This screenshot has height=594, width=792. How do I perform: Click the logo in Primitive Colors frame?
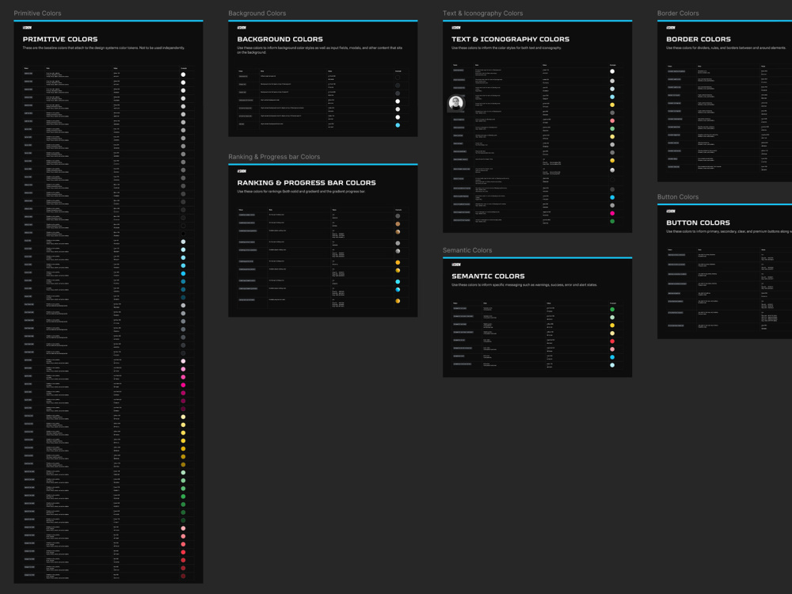click(27, 28)
